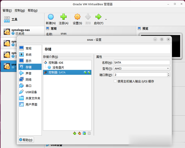Open dropdown arrow next to 启动 button
The image size is (185, 148).
point(106,19)
